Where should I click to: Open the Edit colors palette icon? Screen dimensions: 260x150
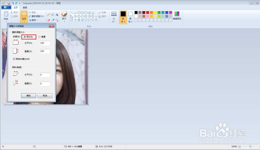177,16
